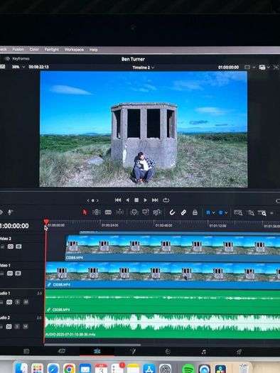Mute the Audio 1 track

[x=26, y=302]
